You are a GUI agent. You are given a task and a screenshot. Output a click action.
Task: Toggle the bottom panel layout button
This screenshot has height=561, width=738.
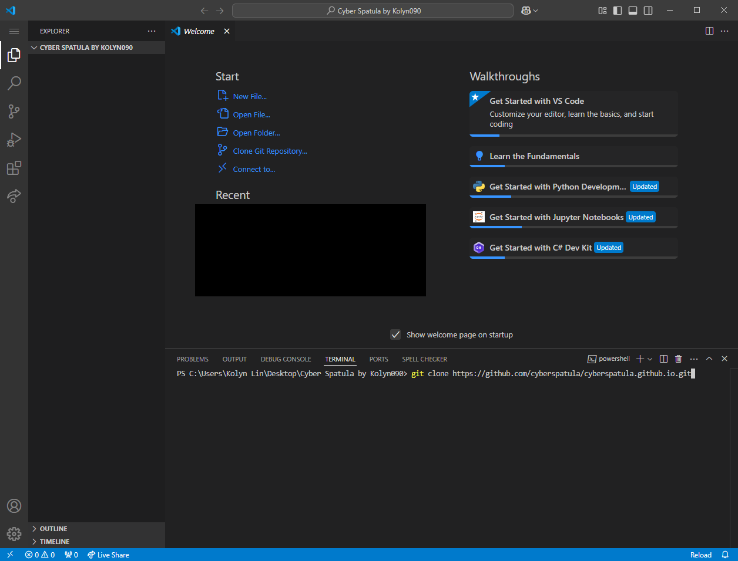pyautogui.click(x=633, y=11)
